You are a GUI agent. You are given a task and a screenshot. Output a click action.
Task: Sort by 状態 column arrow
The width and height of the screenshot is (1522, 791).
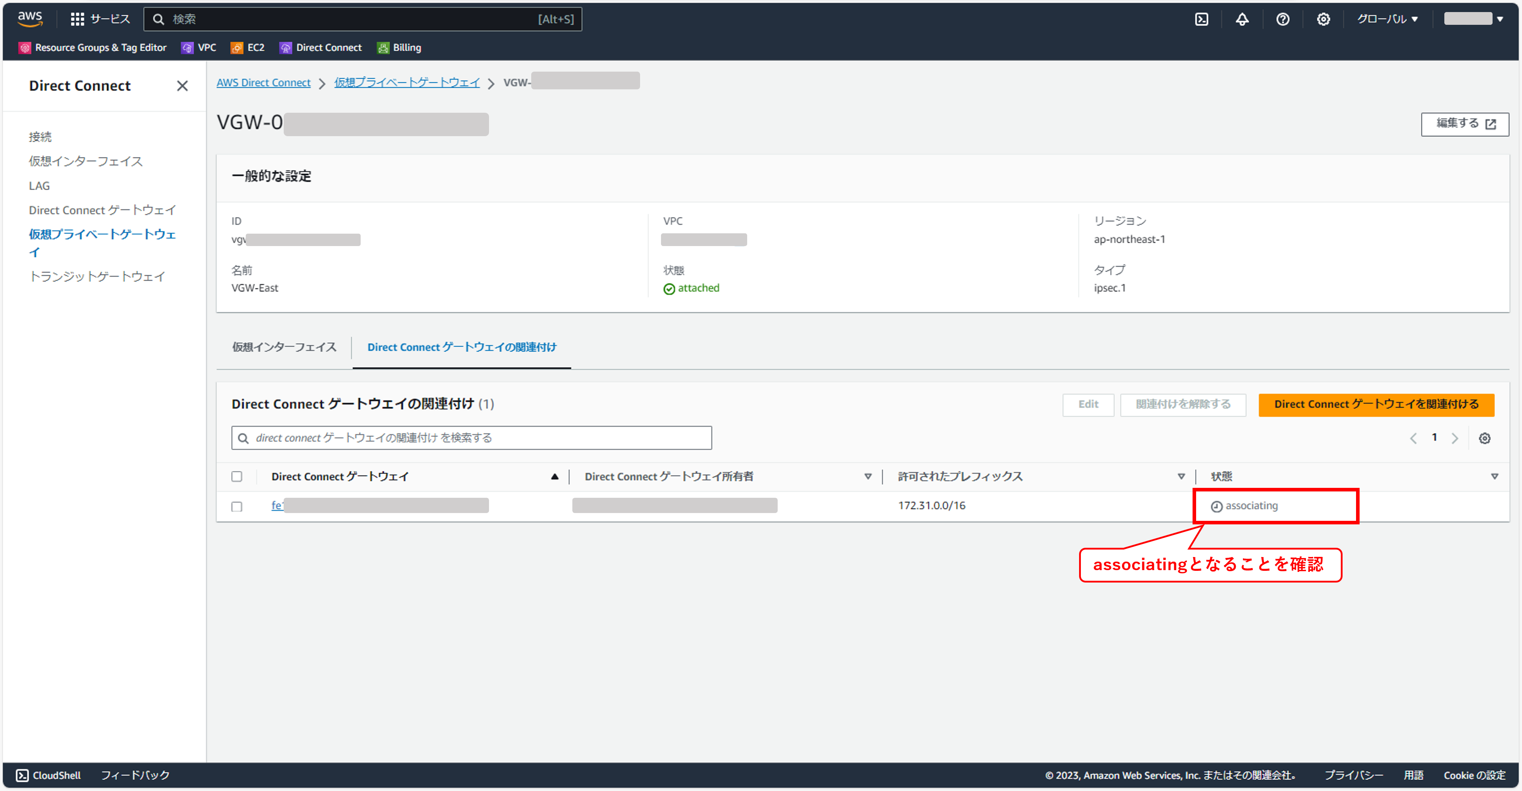coord(1494,476)
